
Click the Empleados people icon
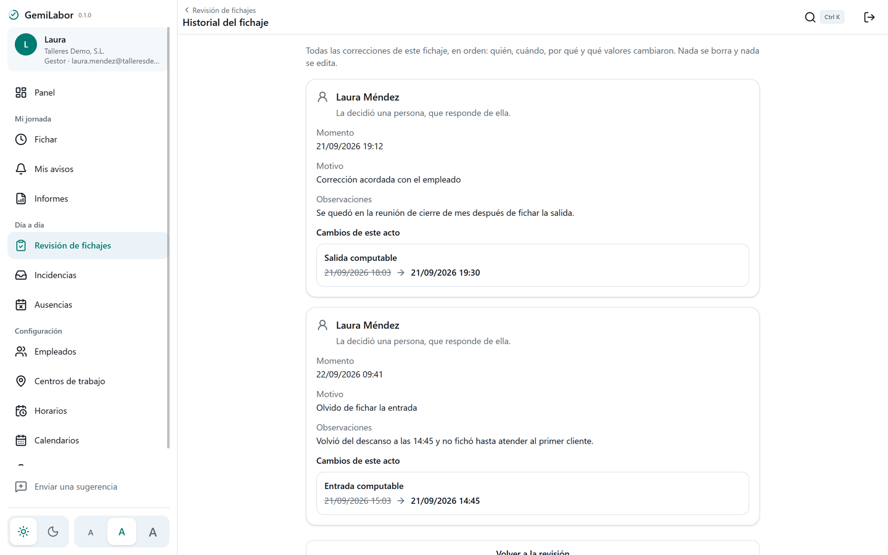pyautogui.click(x=21, y=351)
